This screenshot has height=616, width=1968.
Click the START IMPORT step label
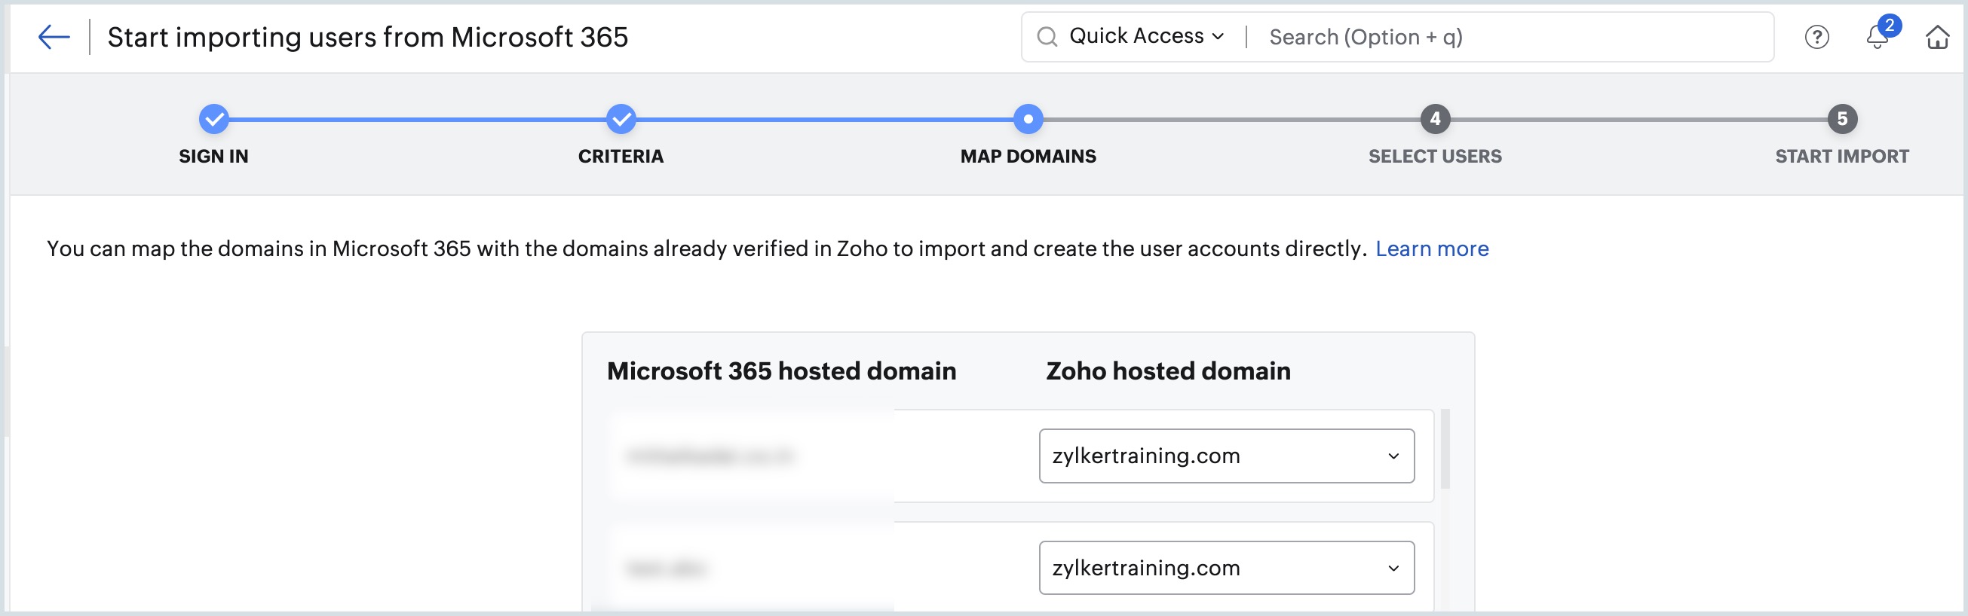click(x=1842, y=157)
